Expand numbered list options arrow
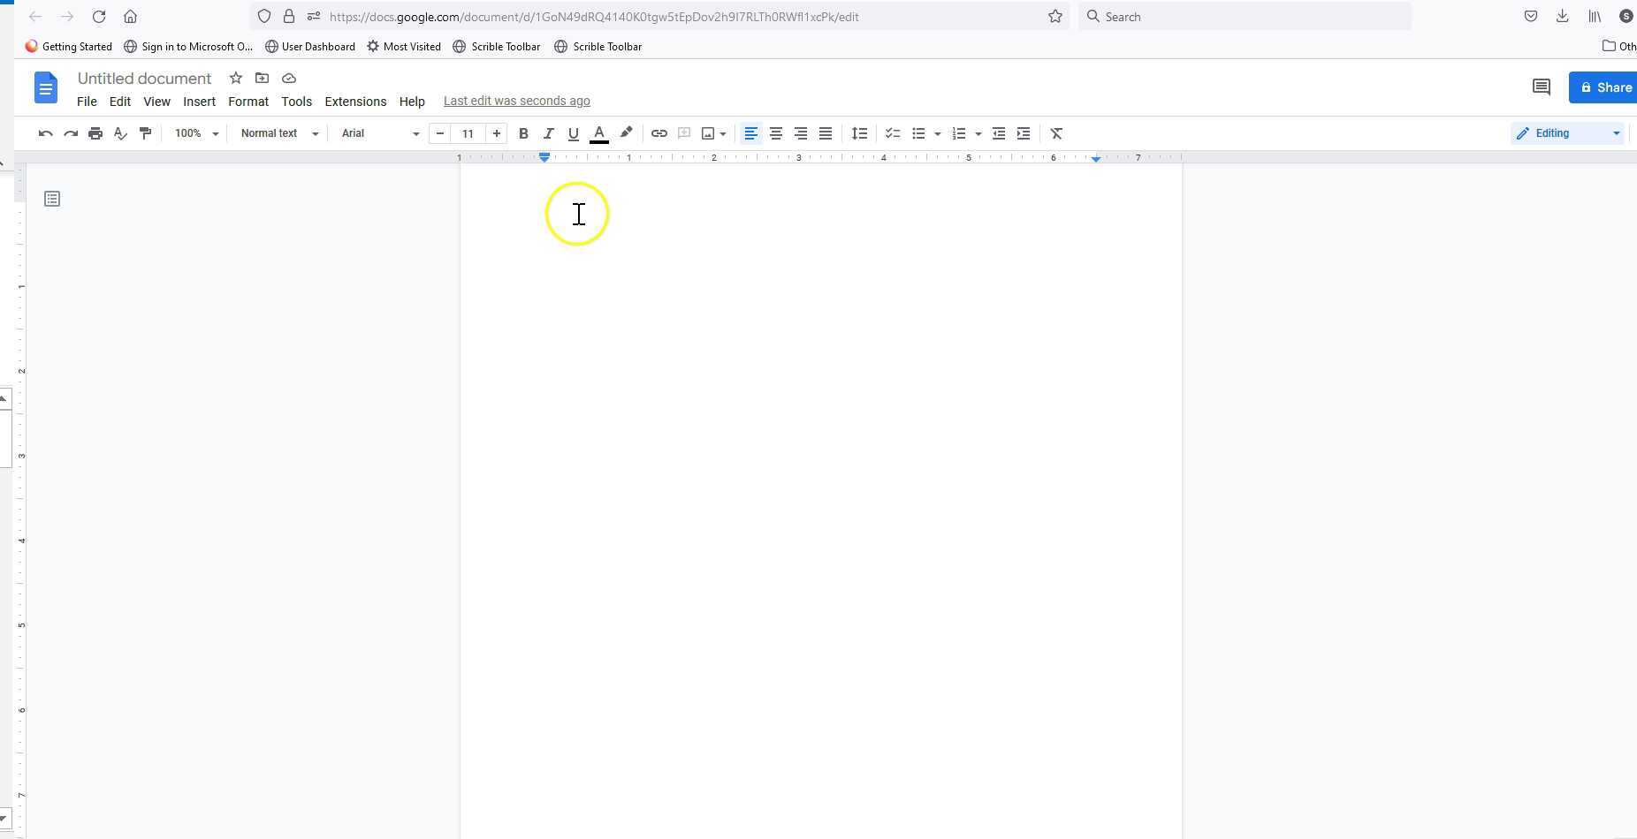1637x839 pixels. tap(978, 133)
